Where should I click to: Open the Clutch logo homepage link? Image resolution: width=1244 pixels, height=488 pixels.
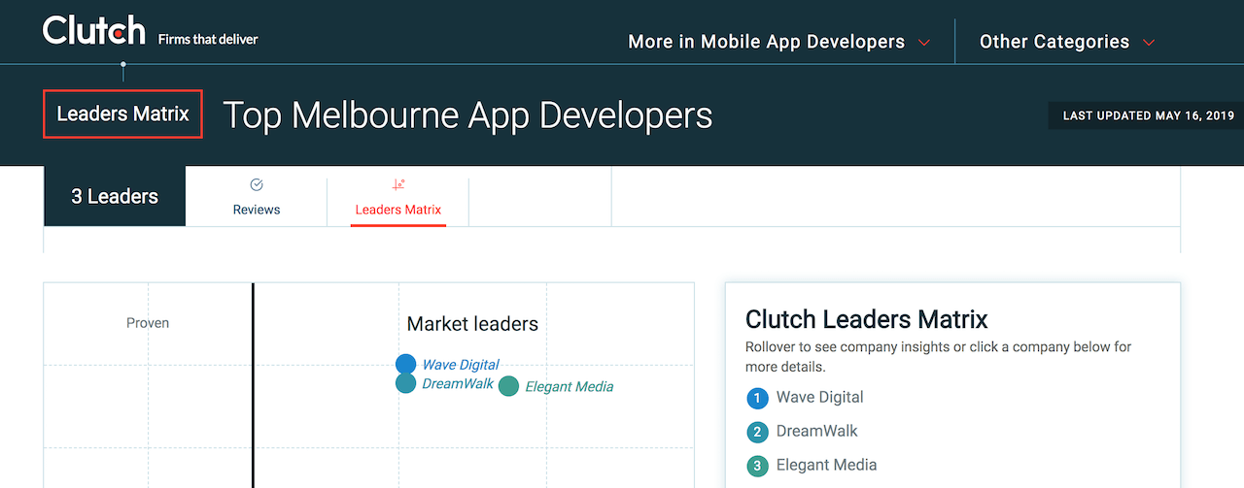[94, 31]
